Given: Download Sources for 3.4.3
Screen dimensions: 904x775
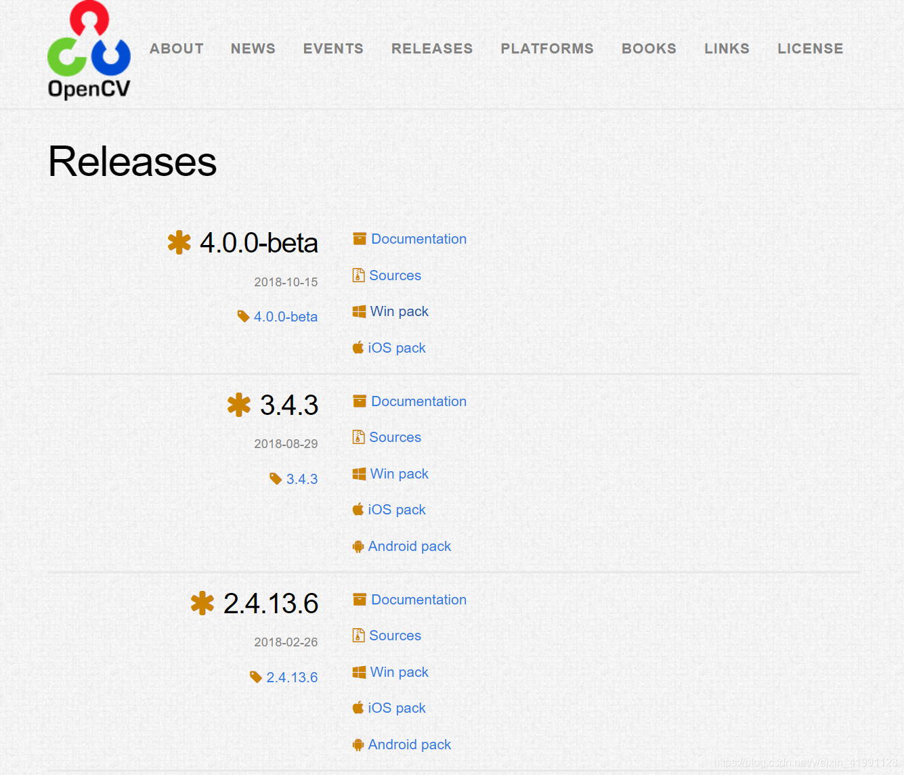Looking at the screenshot, I should [395, 437].
